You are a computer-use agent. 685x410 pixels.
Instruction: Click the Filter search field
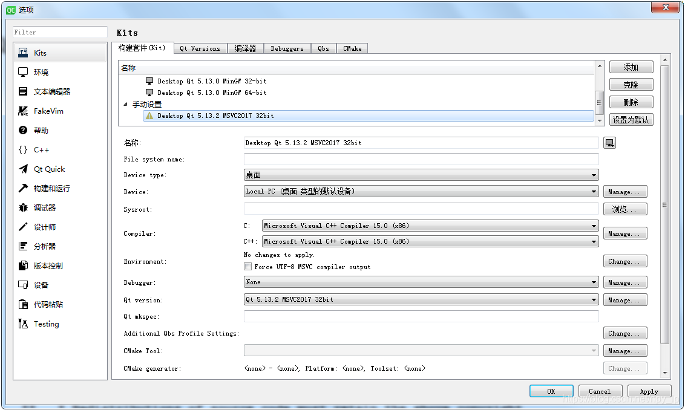tap(60, 32)
